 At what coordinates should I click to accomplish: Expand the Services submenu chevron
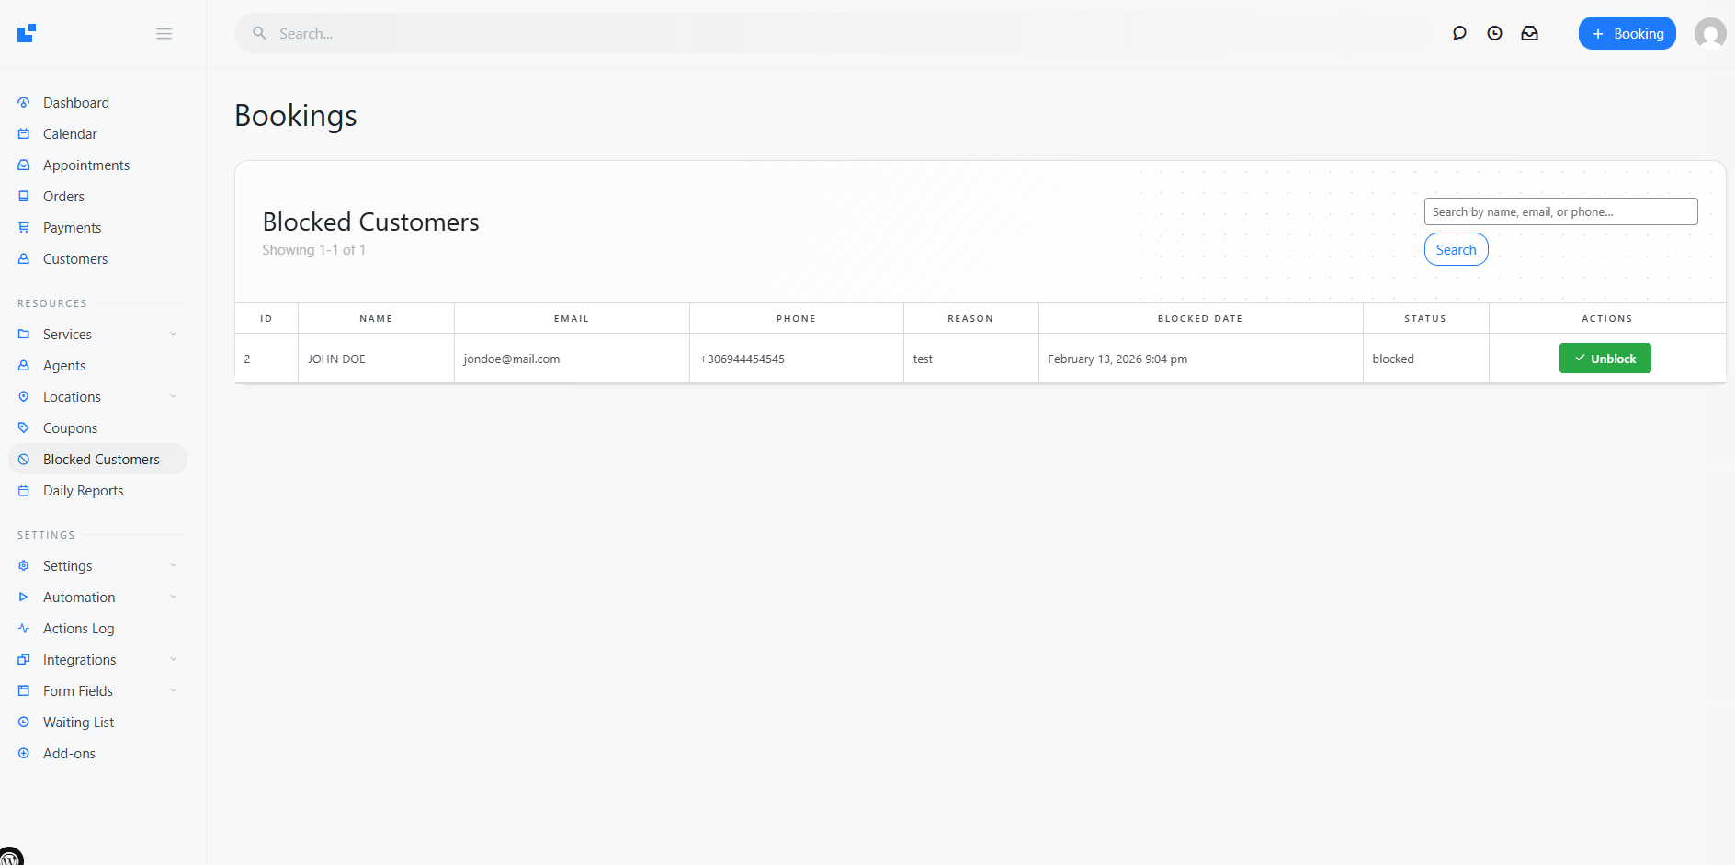coord(173,335)
